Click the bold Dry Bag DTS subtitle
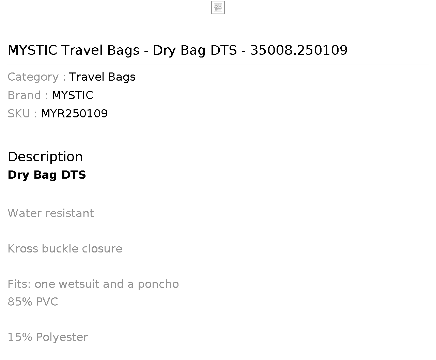Screen dimensions: 436x360 click(x=47, y=175)
